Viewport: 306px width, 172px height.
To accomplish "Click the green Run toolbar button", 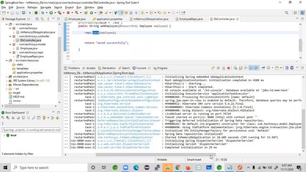I will coord(51,13).
